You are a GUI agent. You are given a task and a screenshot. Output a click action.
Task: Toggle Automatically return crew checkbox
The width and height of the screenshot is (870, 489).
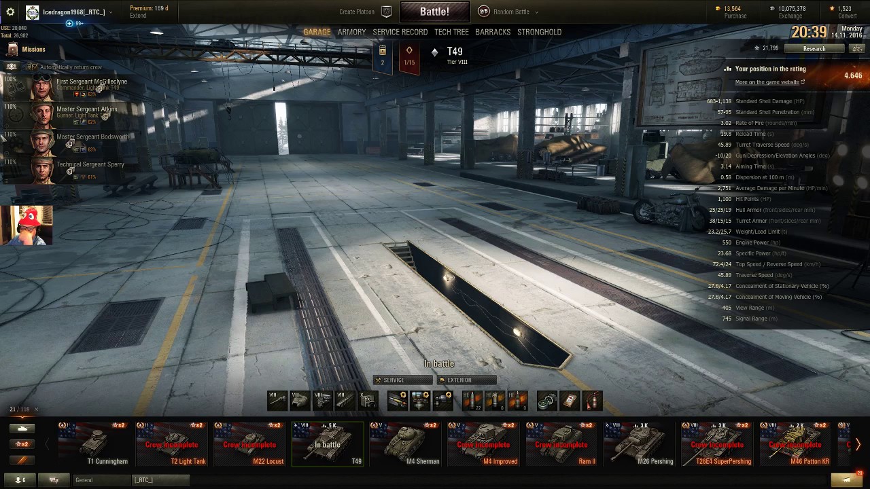coord(33,67)
